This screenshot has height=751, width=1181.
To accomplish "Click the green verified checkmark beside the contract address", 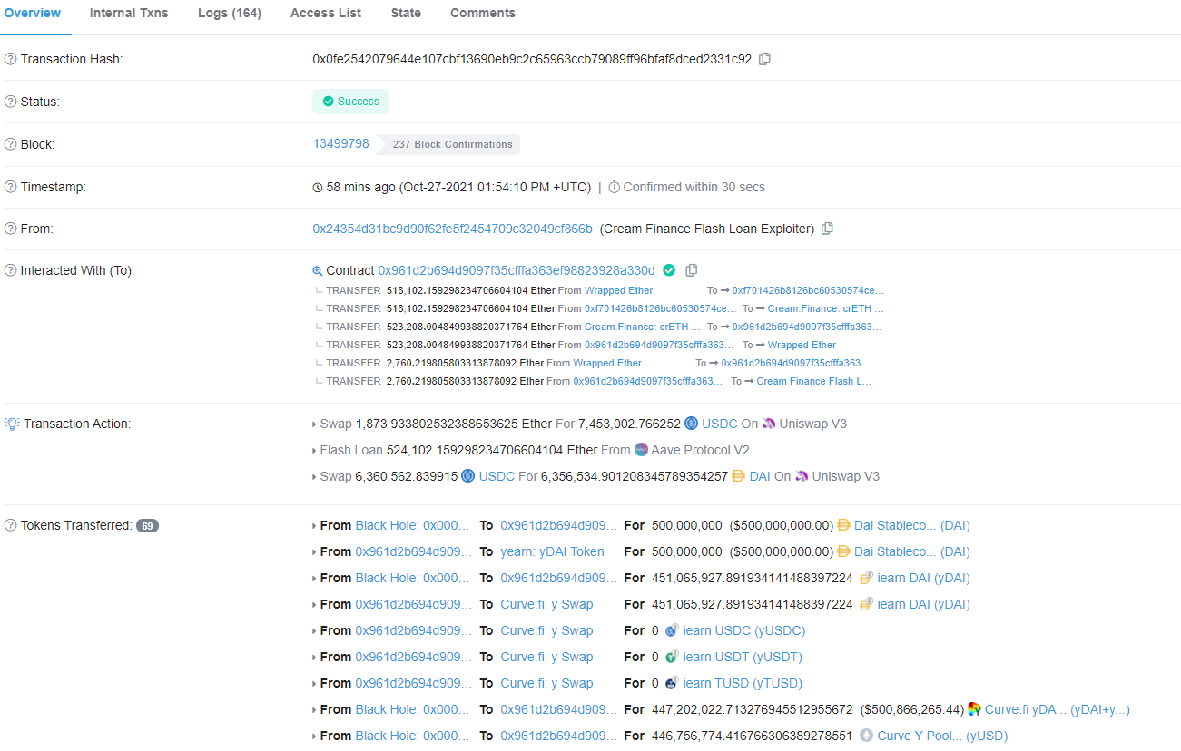I will click(x=669, y=270).
